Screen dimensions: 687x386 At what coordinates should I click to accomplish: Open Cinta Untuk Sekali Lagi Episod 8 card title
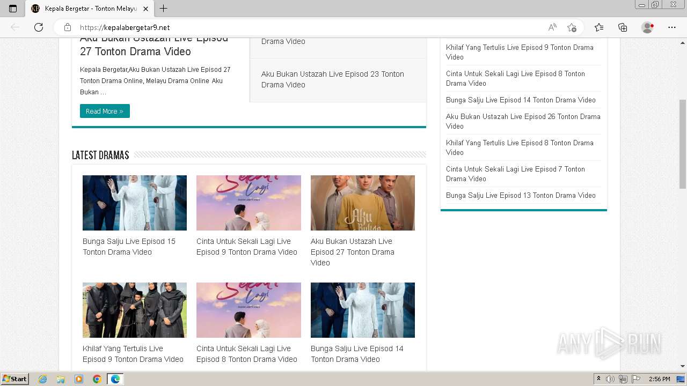tap(247, 354)
